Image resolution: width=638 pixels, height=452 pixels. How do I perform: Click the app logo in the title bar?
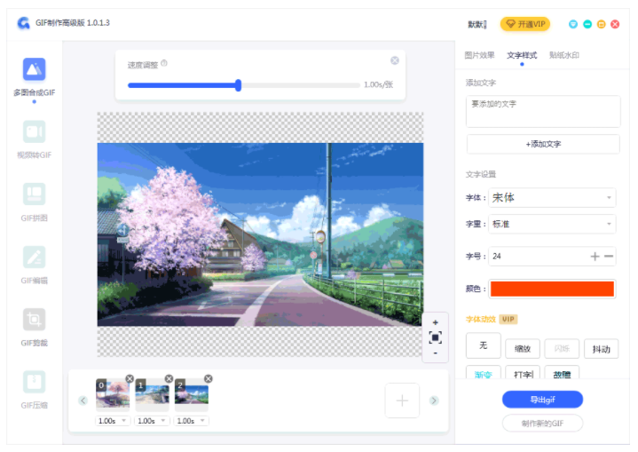click(x=24, y=23)
